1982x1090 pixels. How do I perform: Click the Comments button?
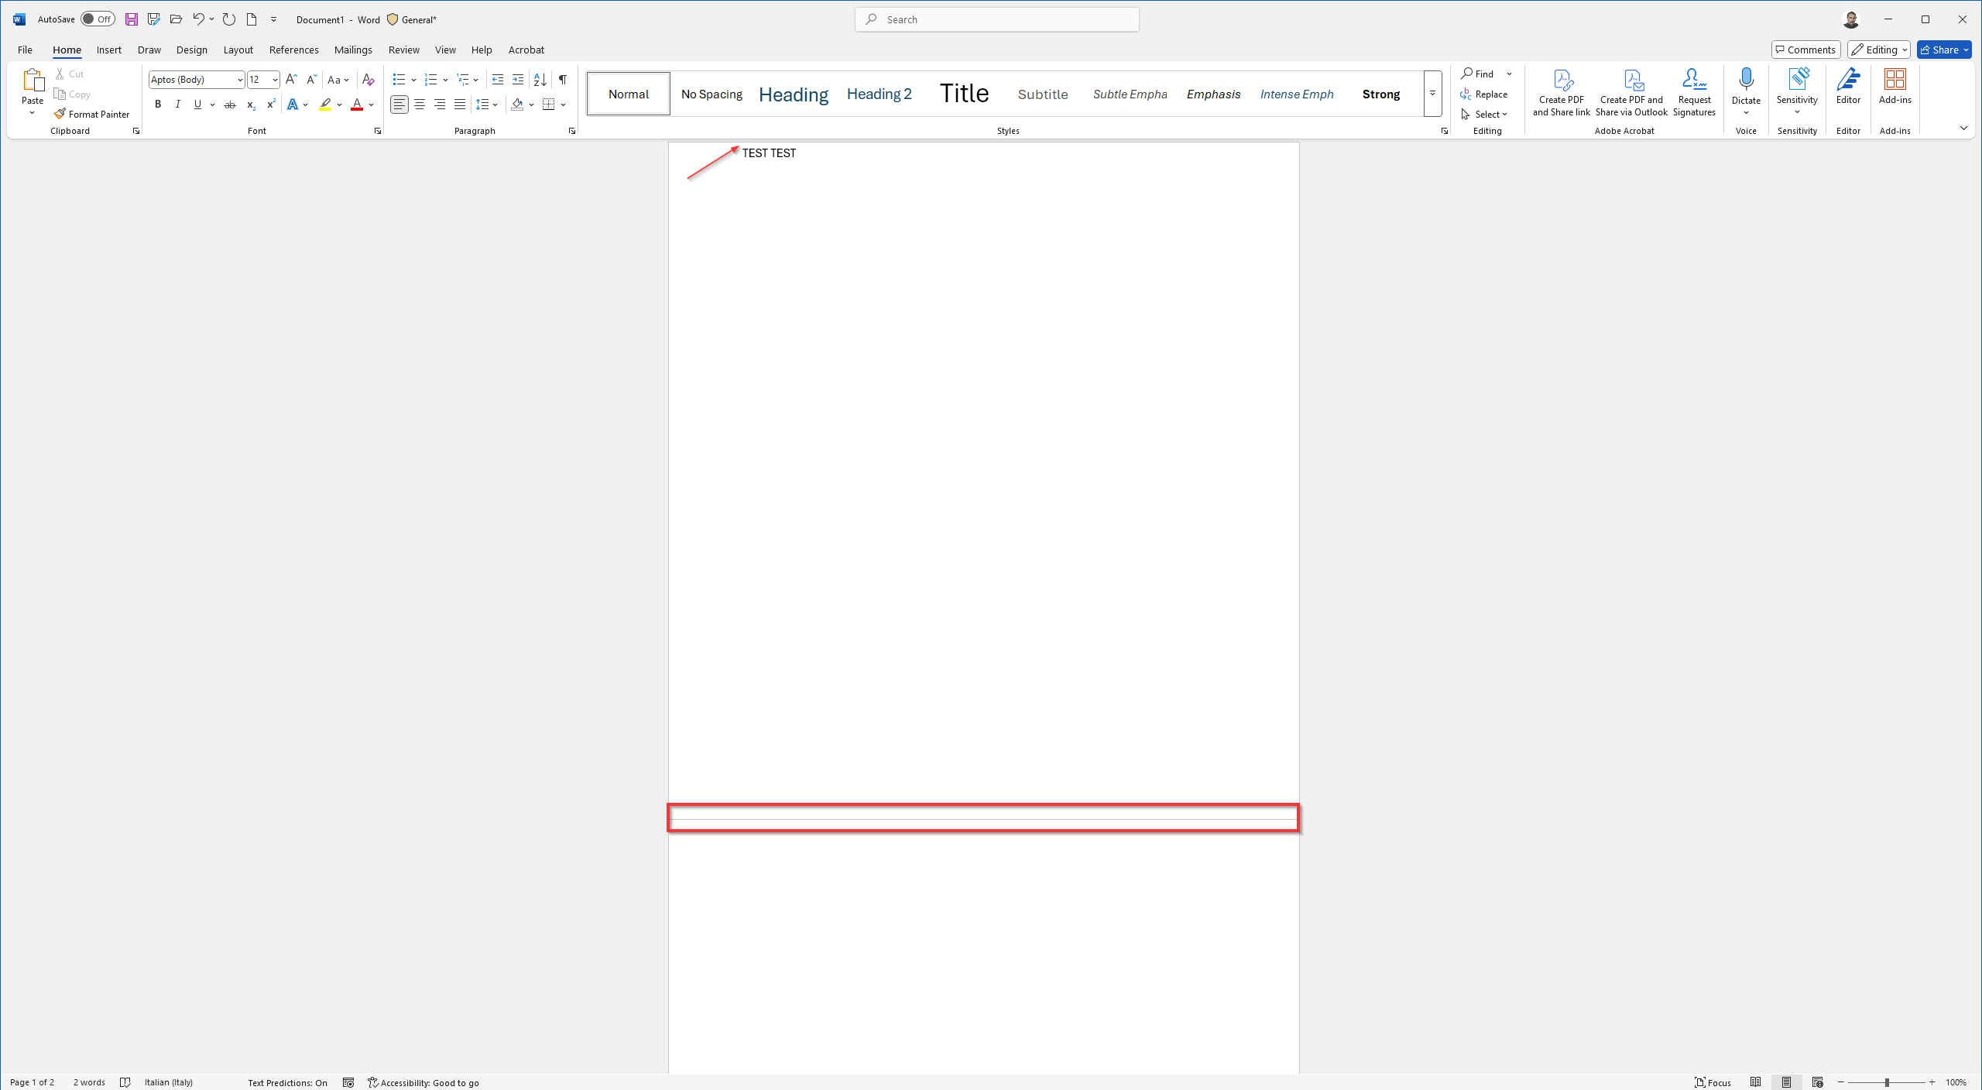(1805, 50)
